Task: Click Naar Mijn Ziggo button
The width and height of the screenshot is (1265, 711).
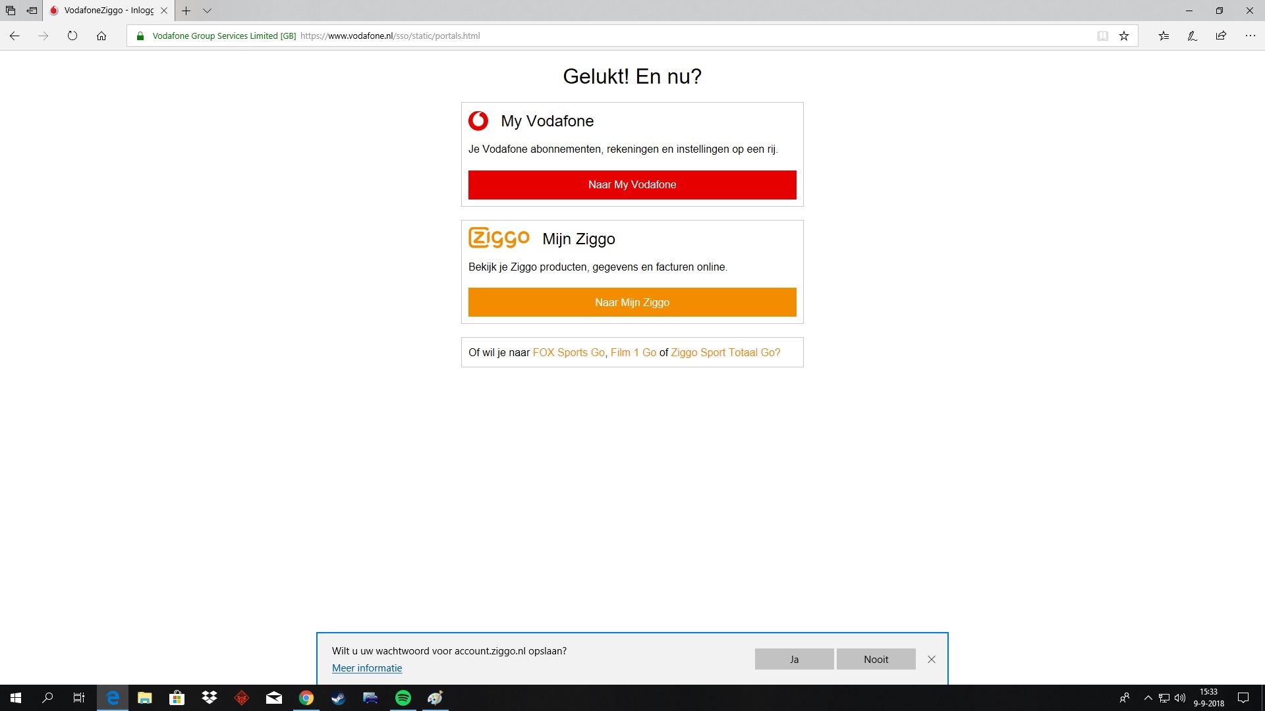Action: coord(632,302)
